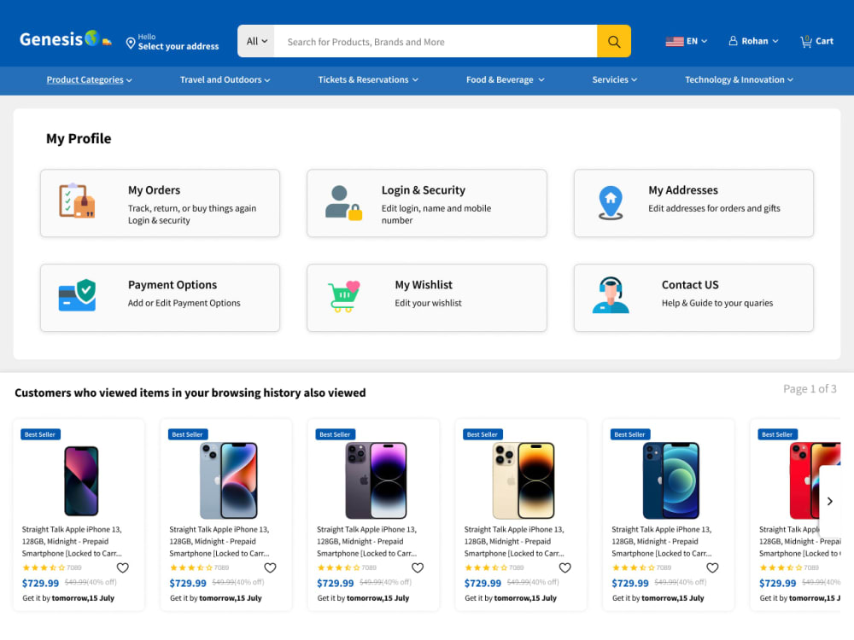Open the Payment Options card
This screenshot has height=640, width=854.
tap(161, 298)
